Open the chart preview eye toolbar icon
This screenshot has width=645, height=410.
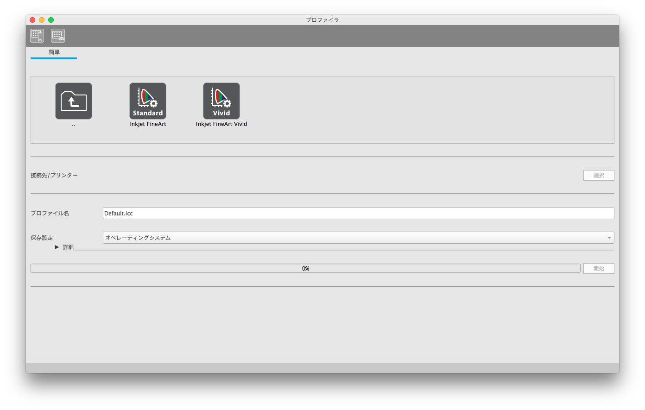(58, 36)
